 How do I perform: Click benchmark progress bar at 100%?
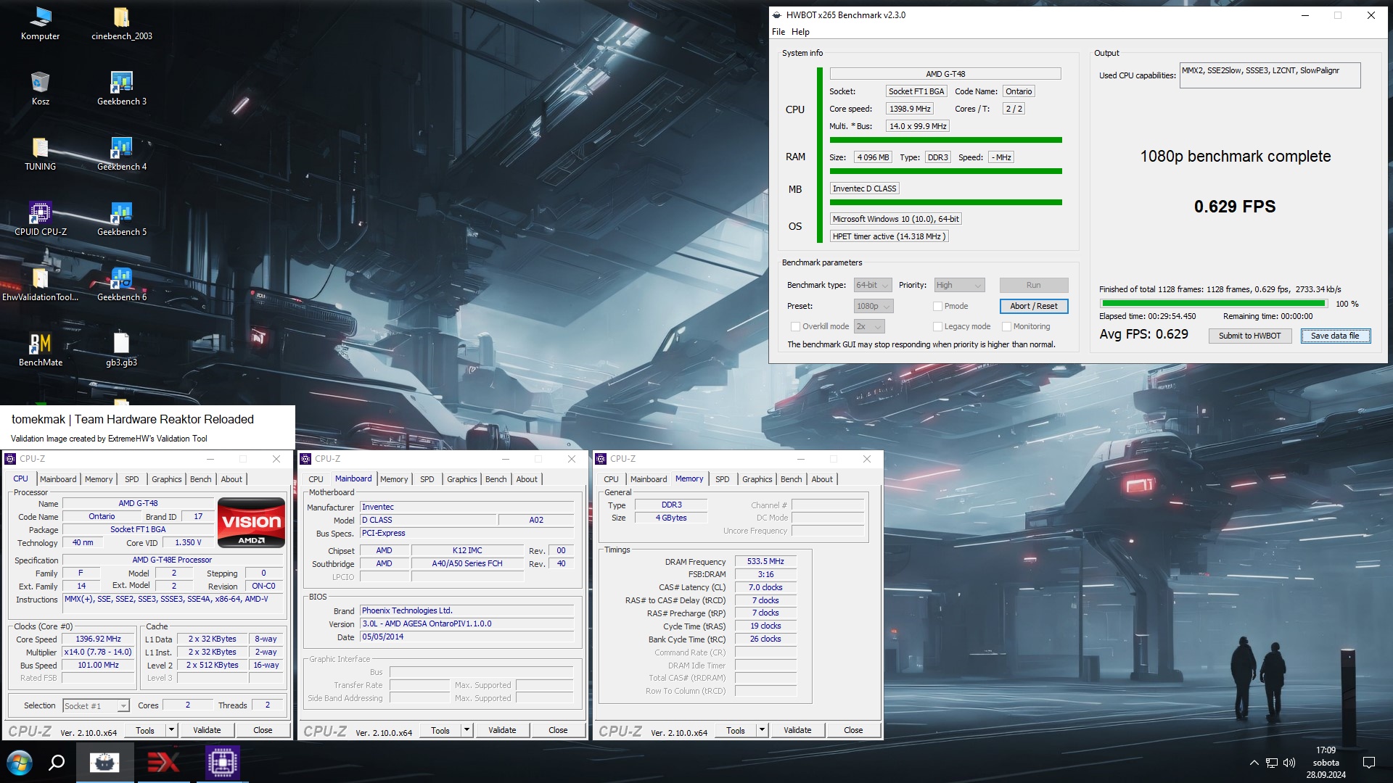(x=1213, y=304)
